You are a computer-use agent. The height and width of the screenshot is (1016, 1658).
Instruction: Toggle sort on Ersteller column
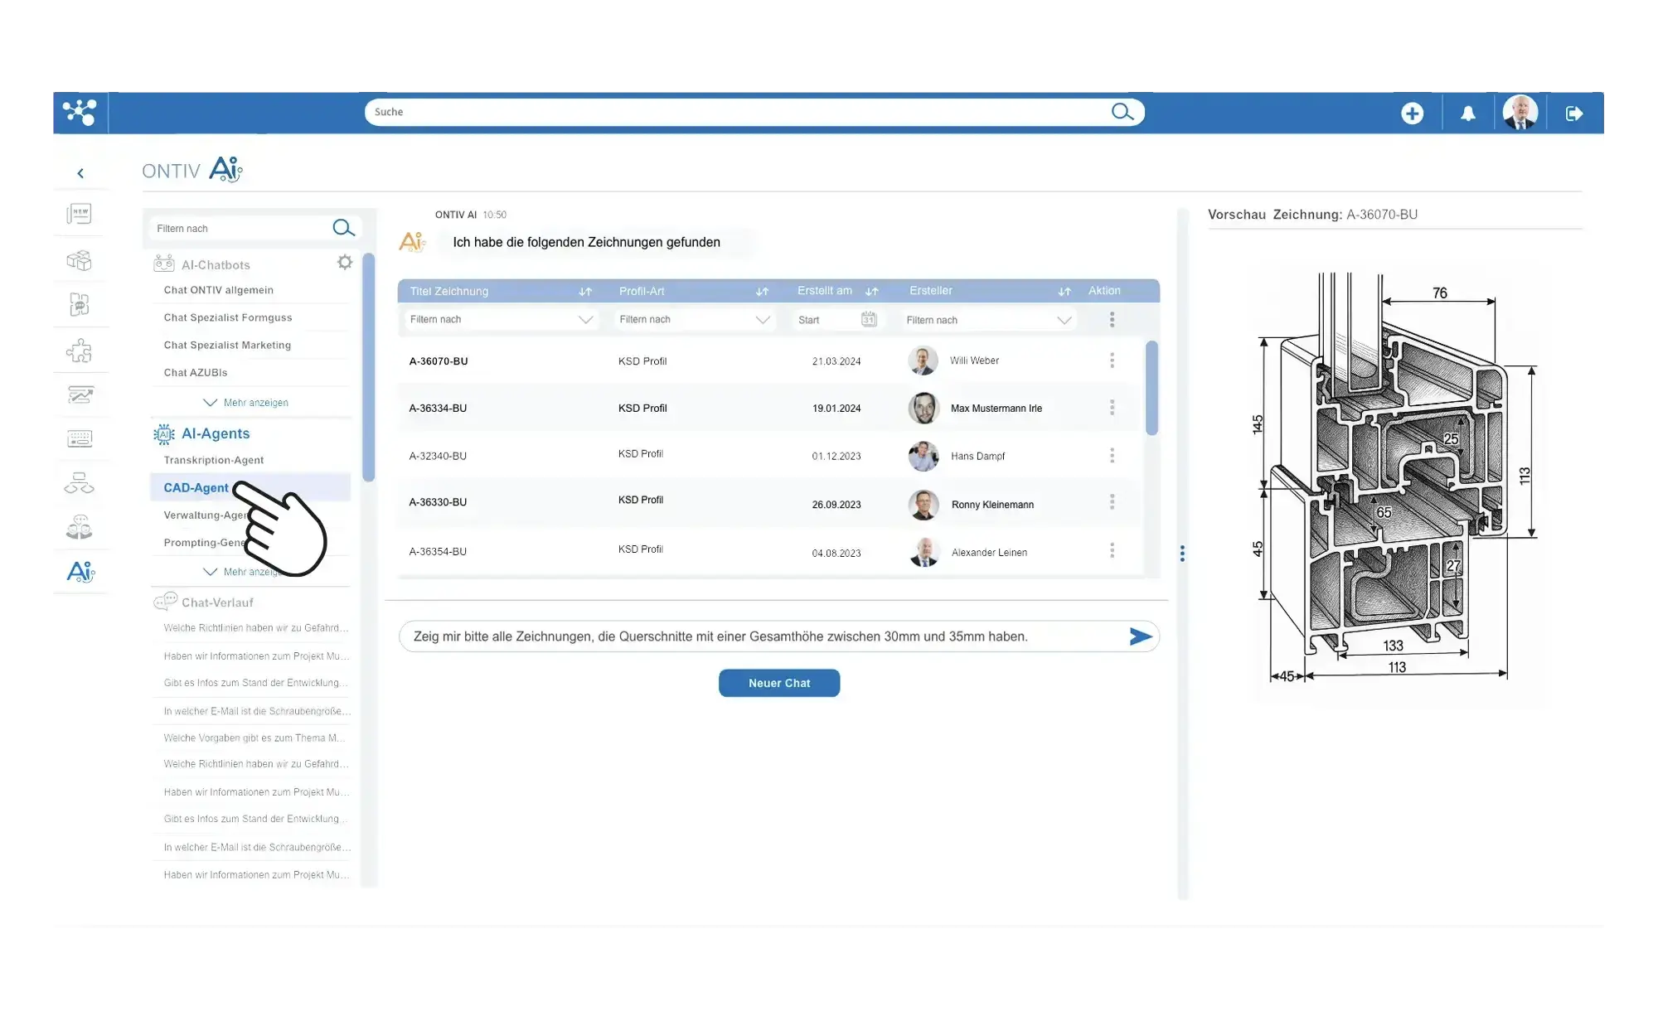1064,291
